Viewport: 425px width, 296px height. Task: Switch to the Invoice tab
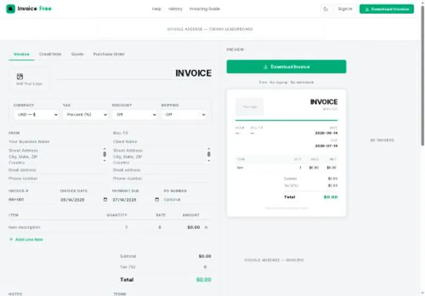pyautogui.click(x=21, y=54)
